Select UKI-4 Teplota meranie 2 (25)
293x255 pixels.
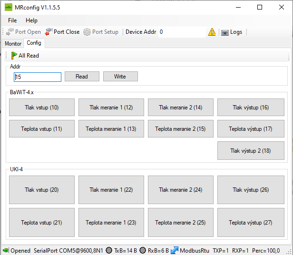click(x=181, y=222)
